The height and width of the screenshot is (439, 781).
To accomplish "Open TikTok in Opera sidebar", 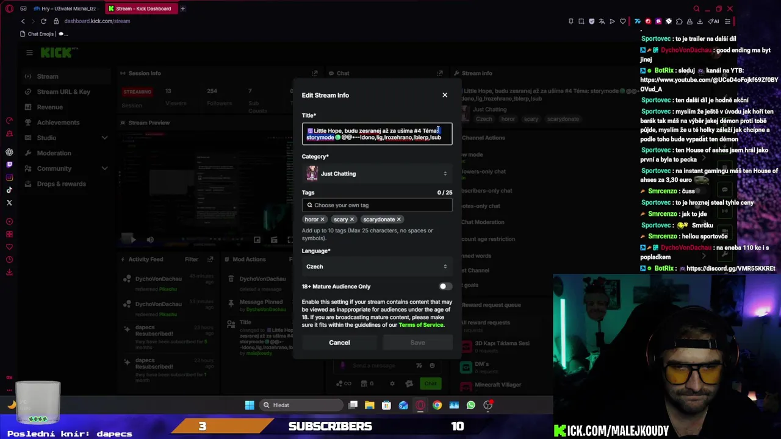I will point(9,190).
